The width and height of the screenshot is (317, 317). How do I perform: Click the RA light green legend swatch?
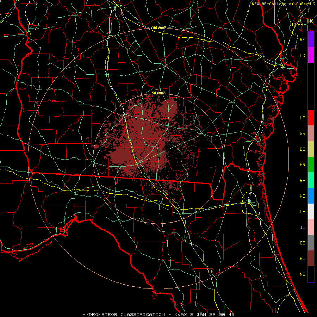point(311,180)
